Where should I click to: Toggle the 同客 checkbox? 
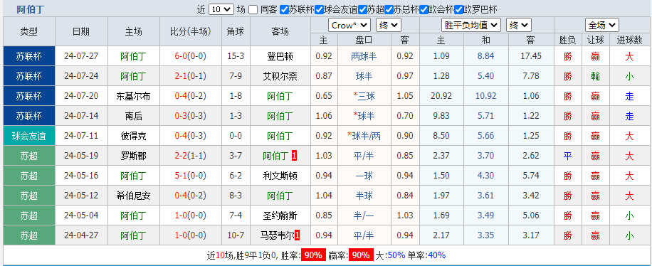pyautogui.click(x=253, y=9)
